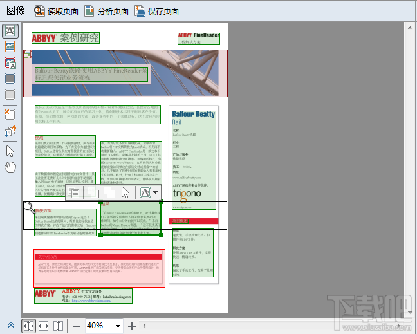The width and height of the screenshot is (417, 334).
Task: Open the 图像 menu
Action: pyautogui.click(x=15, y=11)
